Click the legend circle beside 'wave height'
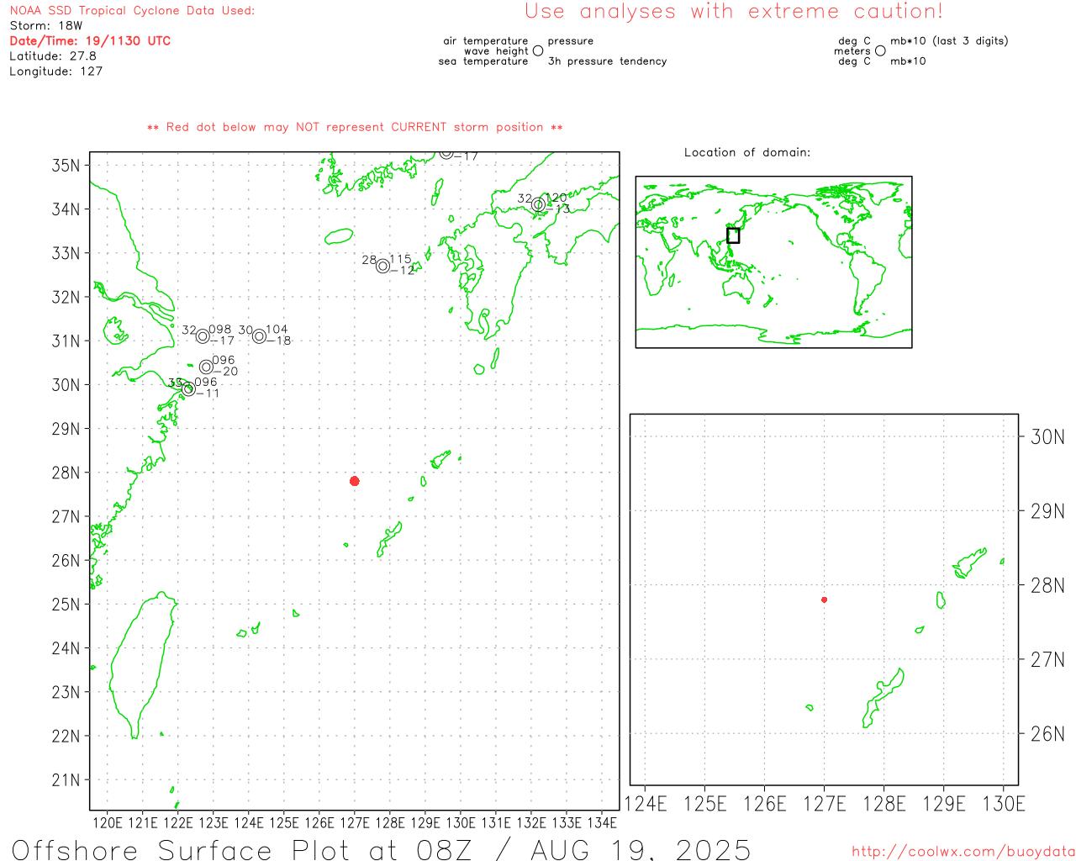 pos(538,50)
